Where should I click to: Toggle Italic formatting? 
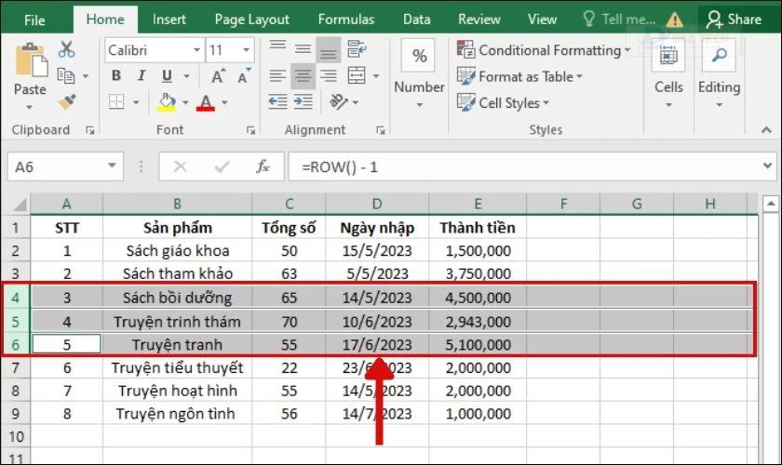(142, 75)
